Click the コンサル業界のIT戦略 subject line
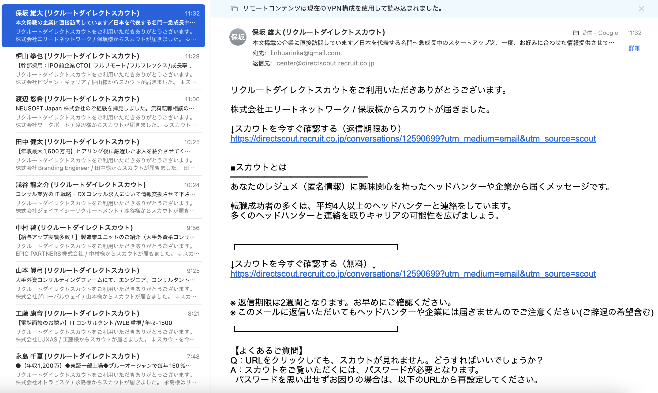658x393 pixels. (x=105, y=194)
